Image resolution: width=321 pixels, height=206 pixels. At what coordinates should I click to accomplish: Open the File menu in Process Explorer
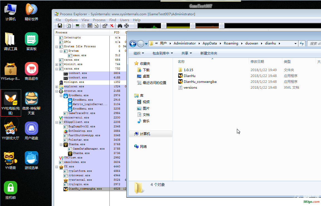tap(58, 20)
